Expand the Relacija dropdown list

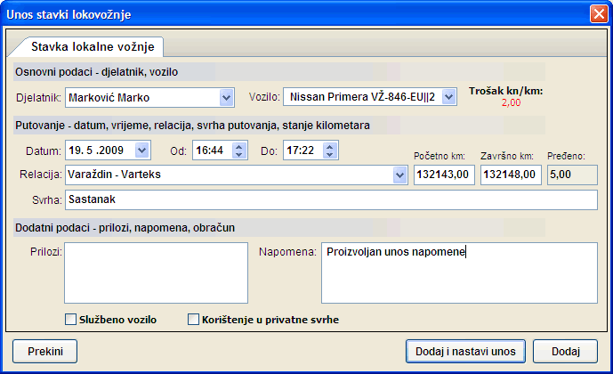pos(399,175)
